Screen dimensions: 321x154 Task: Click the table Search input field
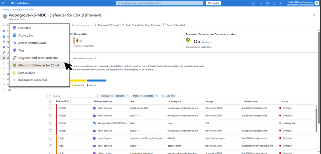tap(73, 96)
